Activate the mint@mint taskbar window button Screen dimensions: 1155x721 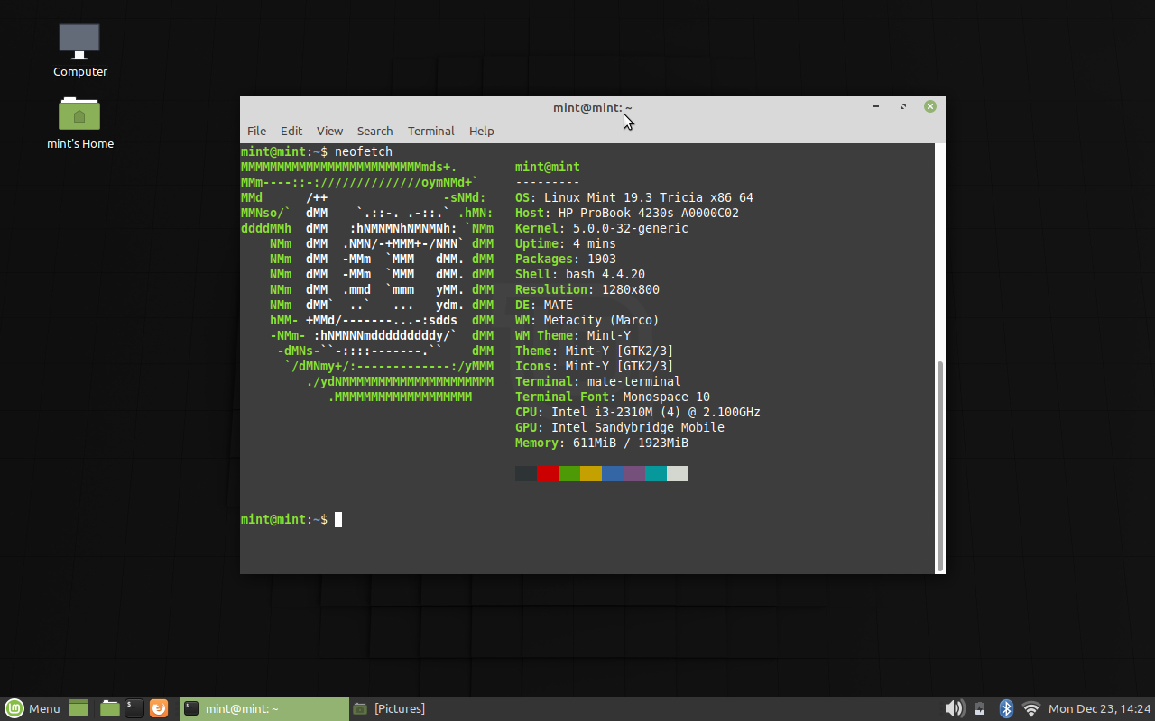[262, 708]
